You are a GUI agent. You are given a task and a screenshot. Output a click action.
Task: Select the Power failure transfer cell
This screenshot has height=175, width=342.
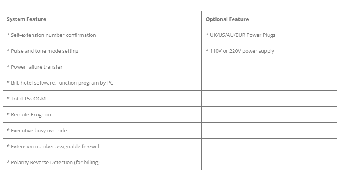pyautogui.click(x=35, y=67)
